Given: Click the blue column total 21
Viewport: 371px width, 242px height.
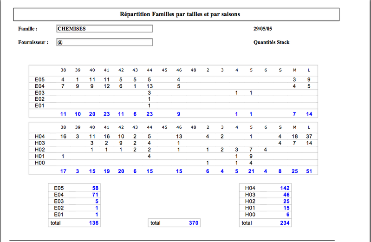Looking at the screenshot, I should pos(251,171).
